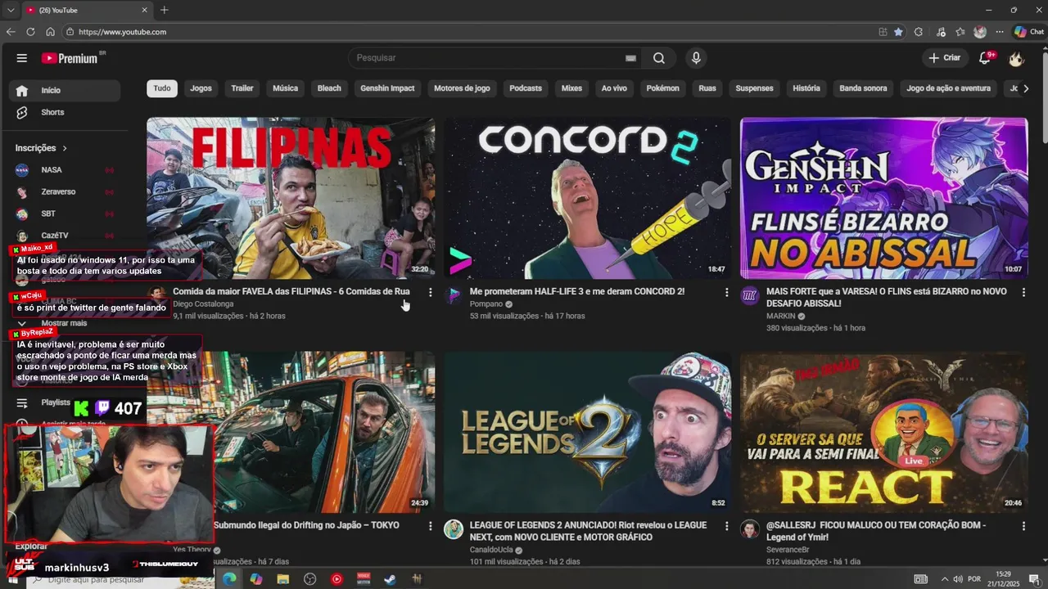Open the NASA channel subscription
This screenshot has height=589, width=1048.
65,170
